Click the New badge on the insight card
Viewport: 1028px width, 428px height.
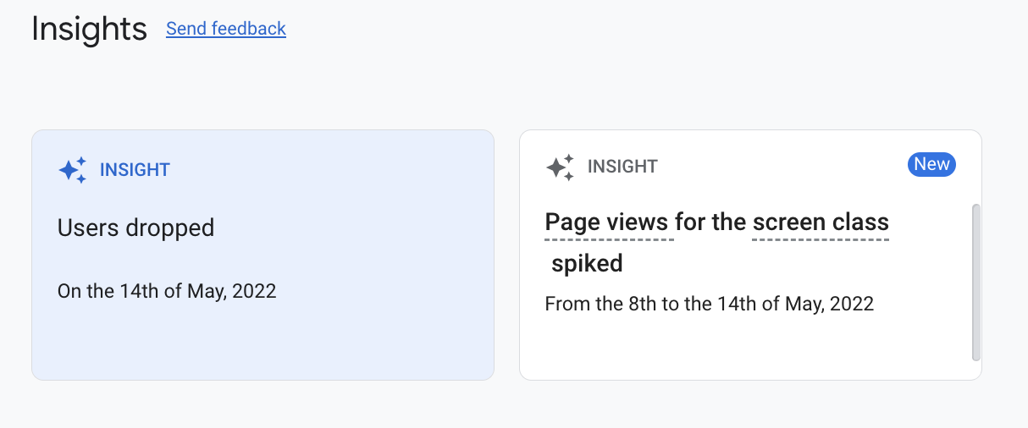(931, 164)
